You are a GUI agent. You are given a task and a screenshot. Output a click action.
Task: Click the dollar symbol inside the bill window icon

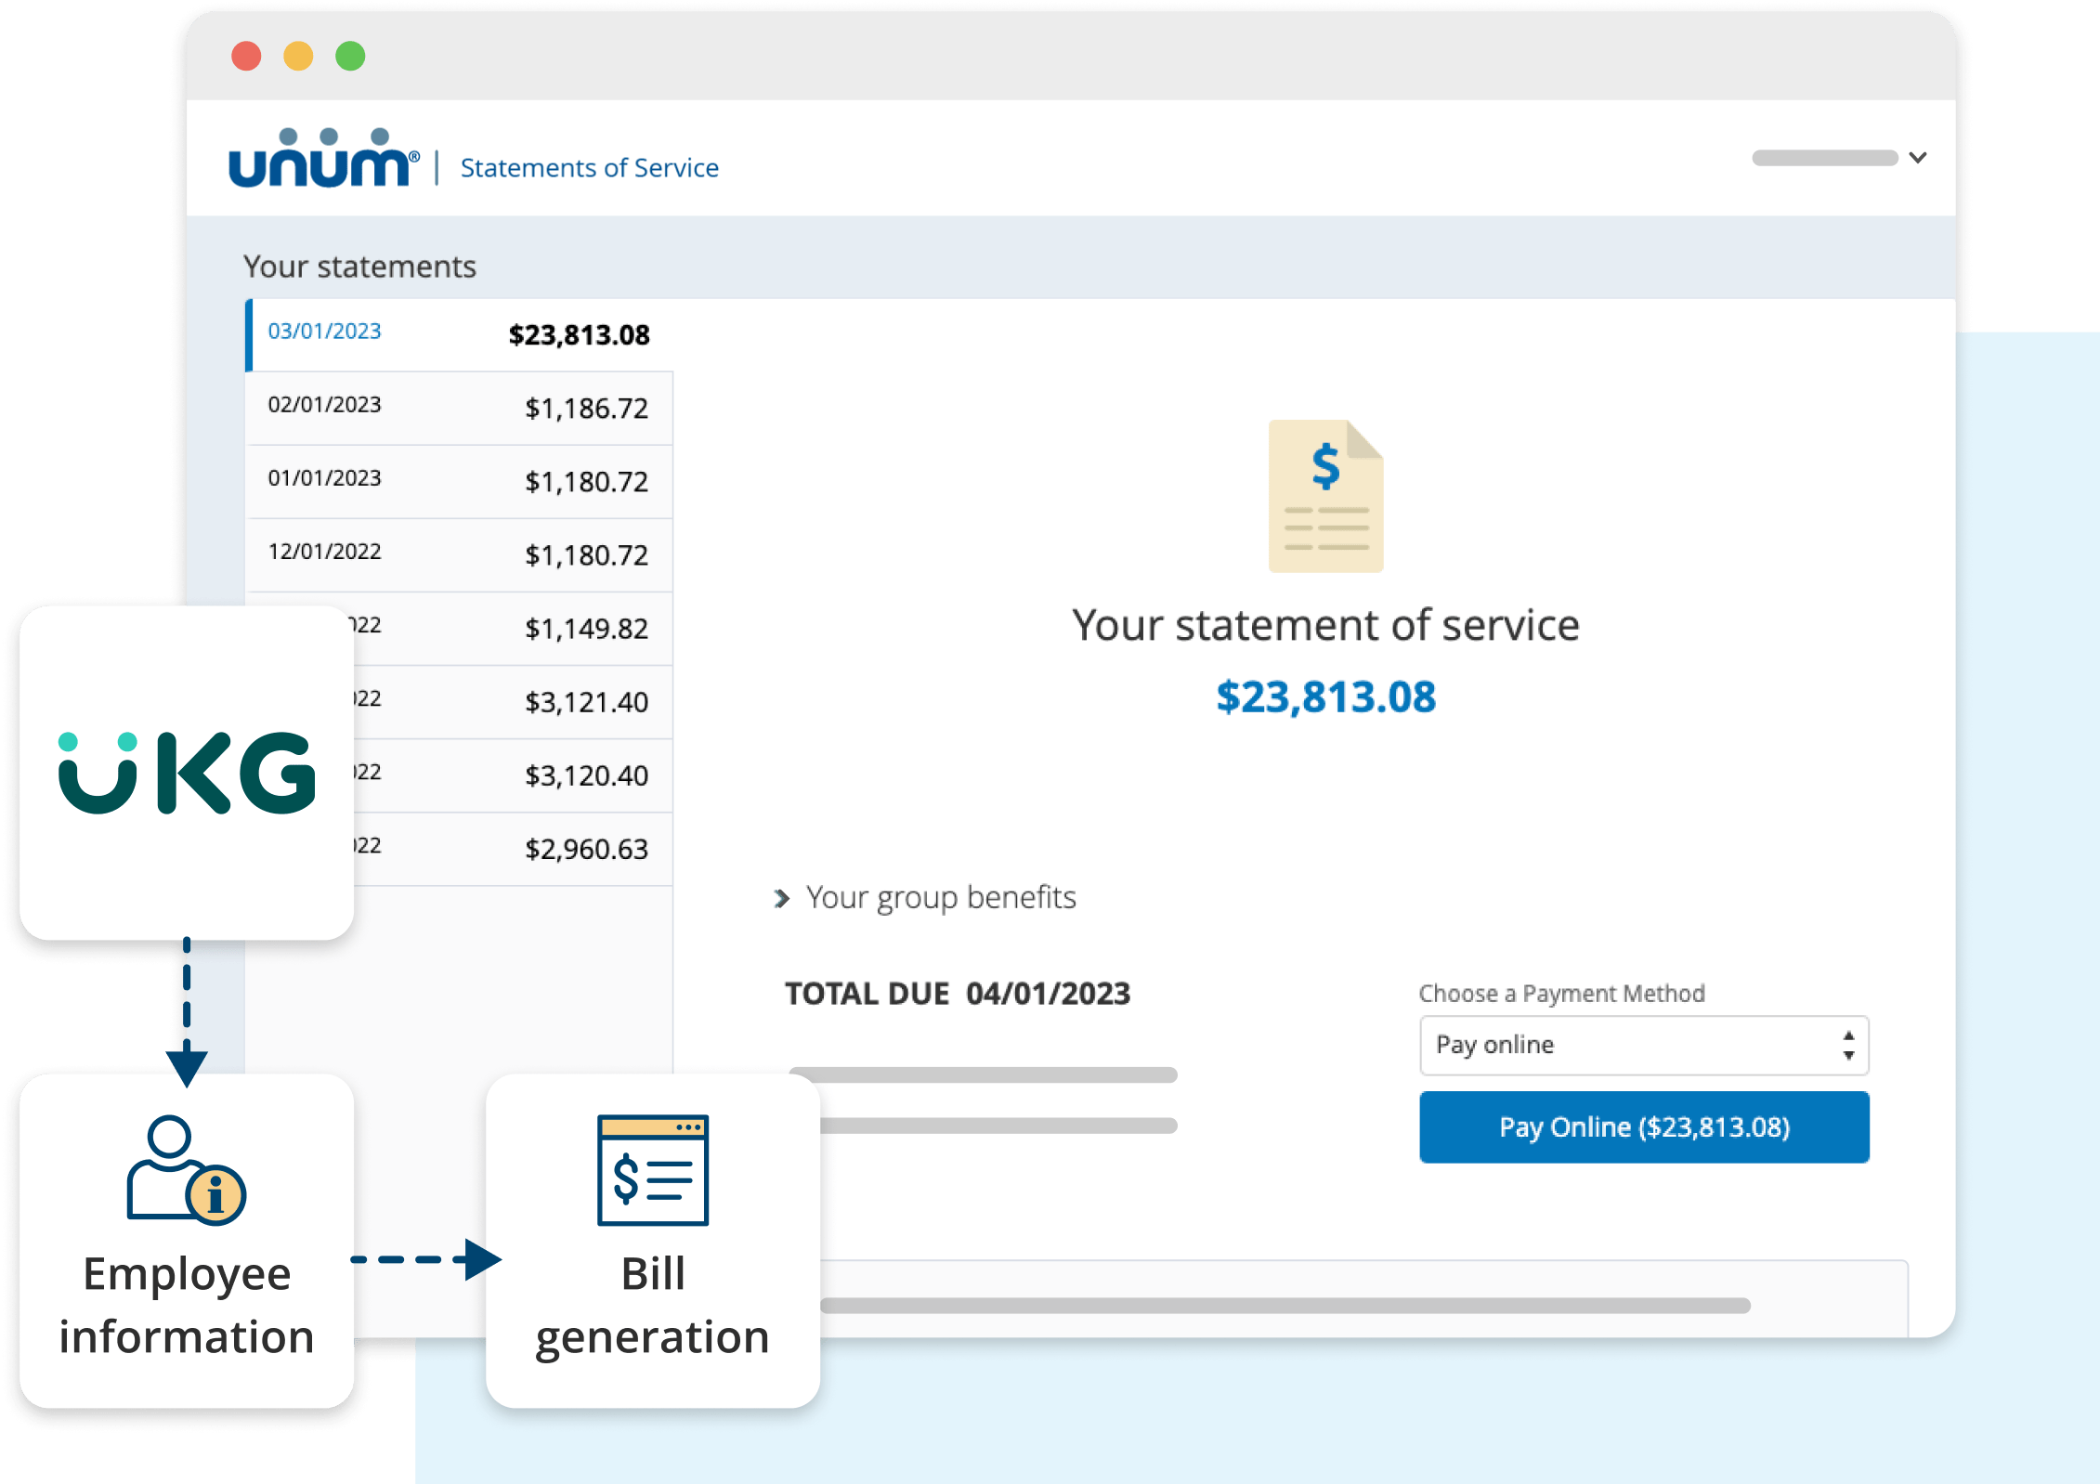pos(628,1179)
